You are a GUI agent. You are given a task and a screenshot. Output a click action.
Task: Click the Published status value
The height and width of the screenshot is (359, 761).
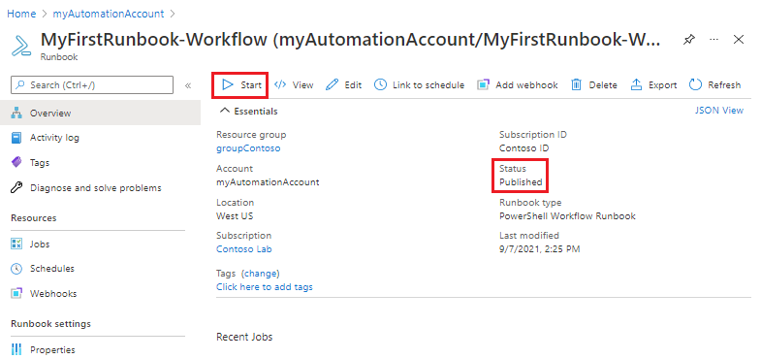[521, 182]
